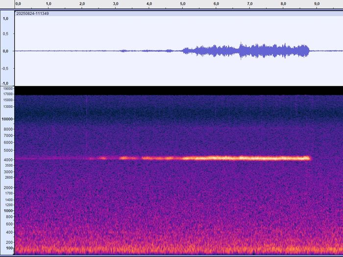343x257 pixels.
Task: Click the 10000 Hz label on spectrogram scale
Action: tap(7, 119)
